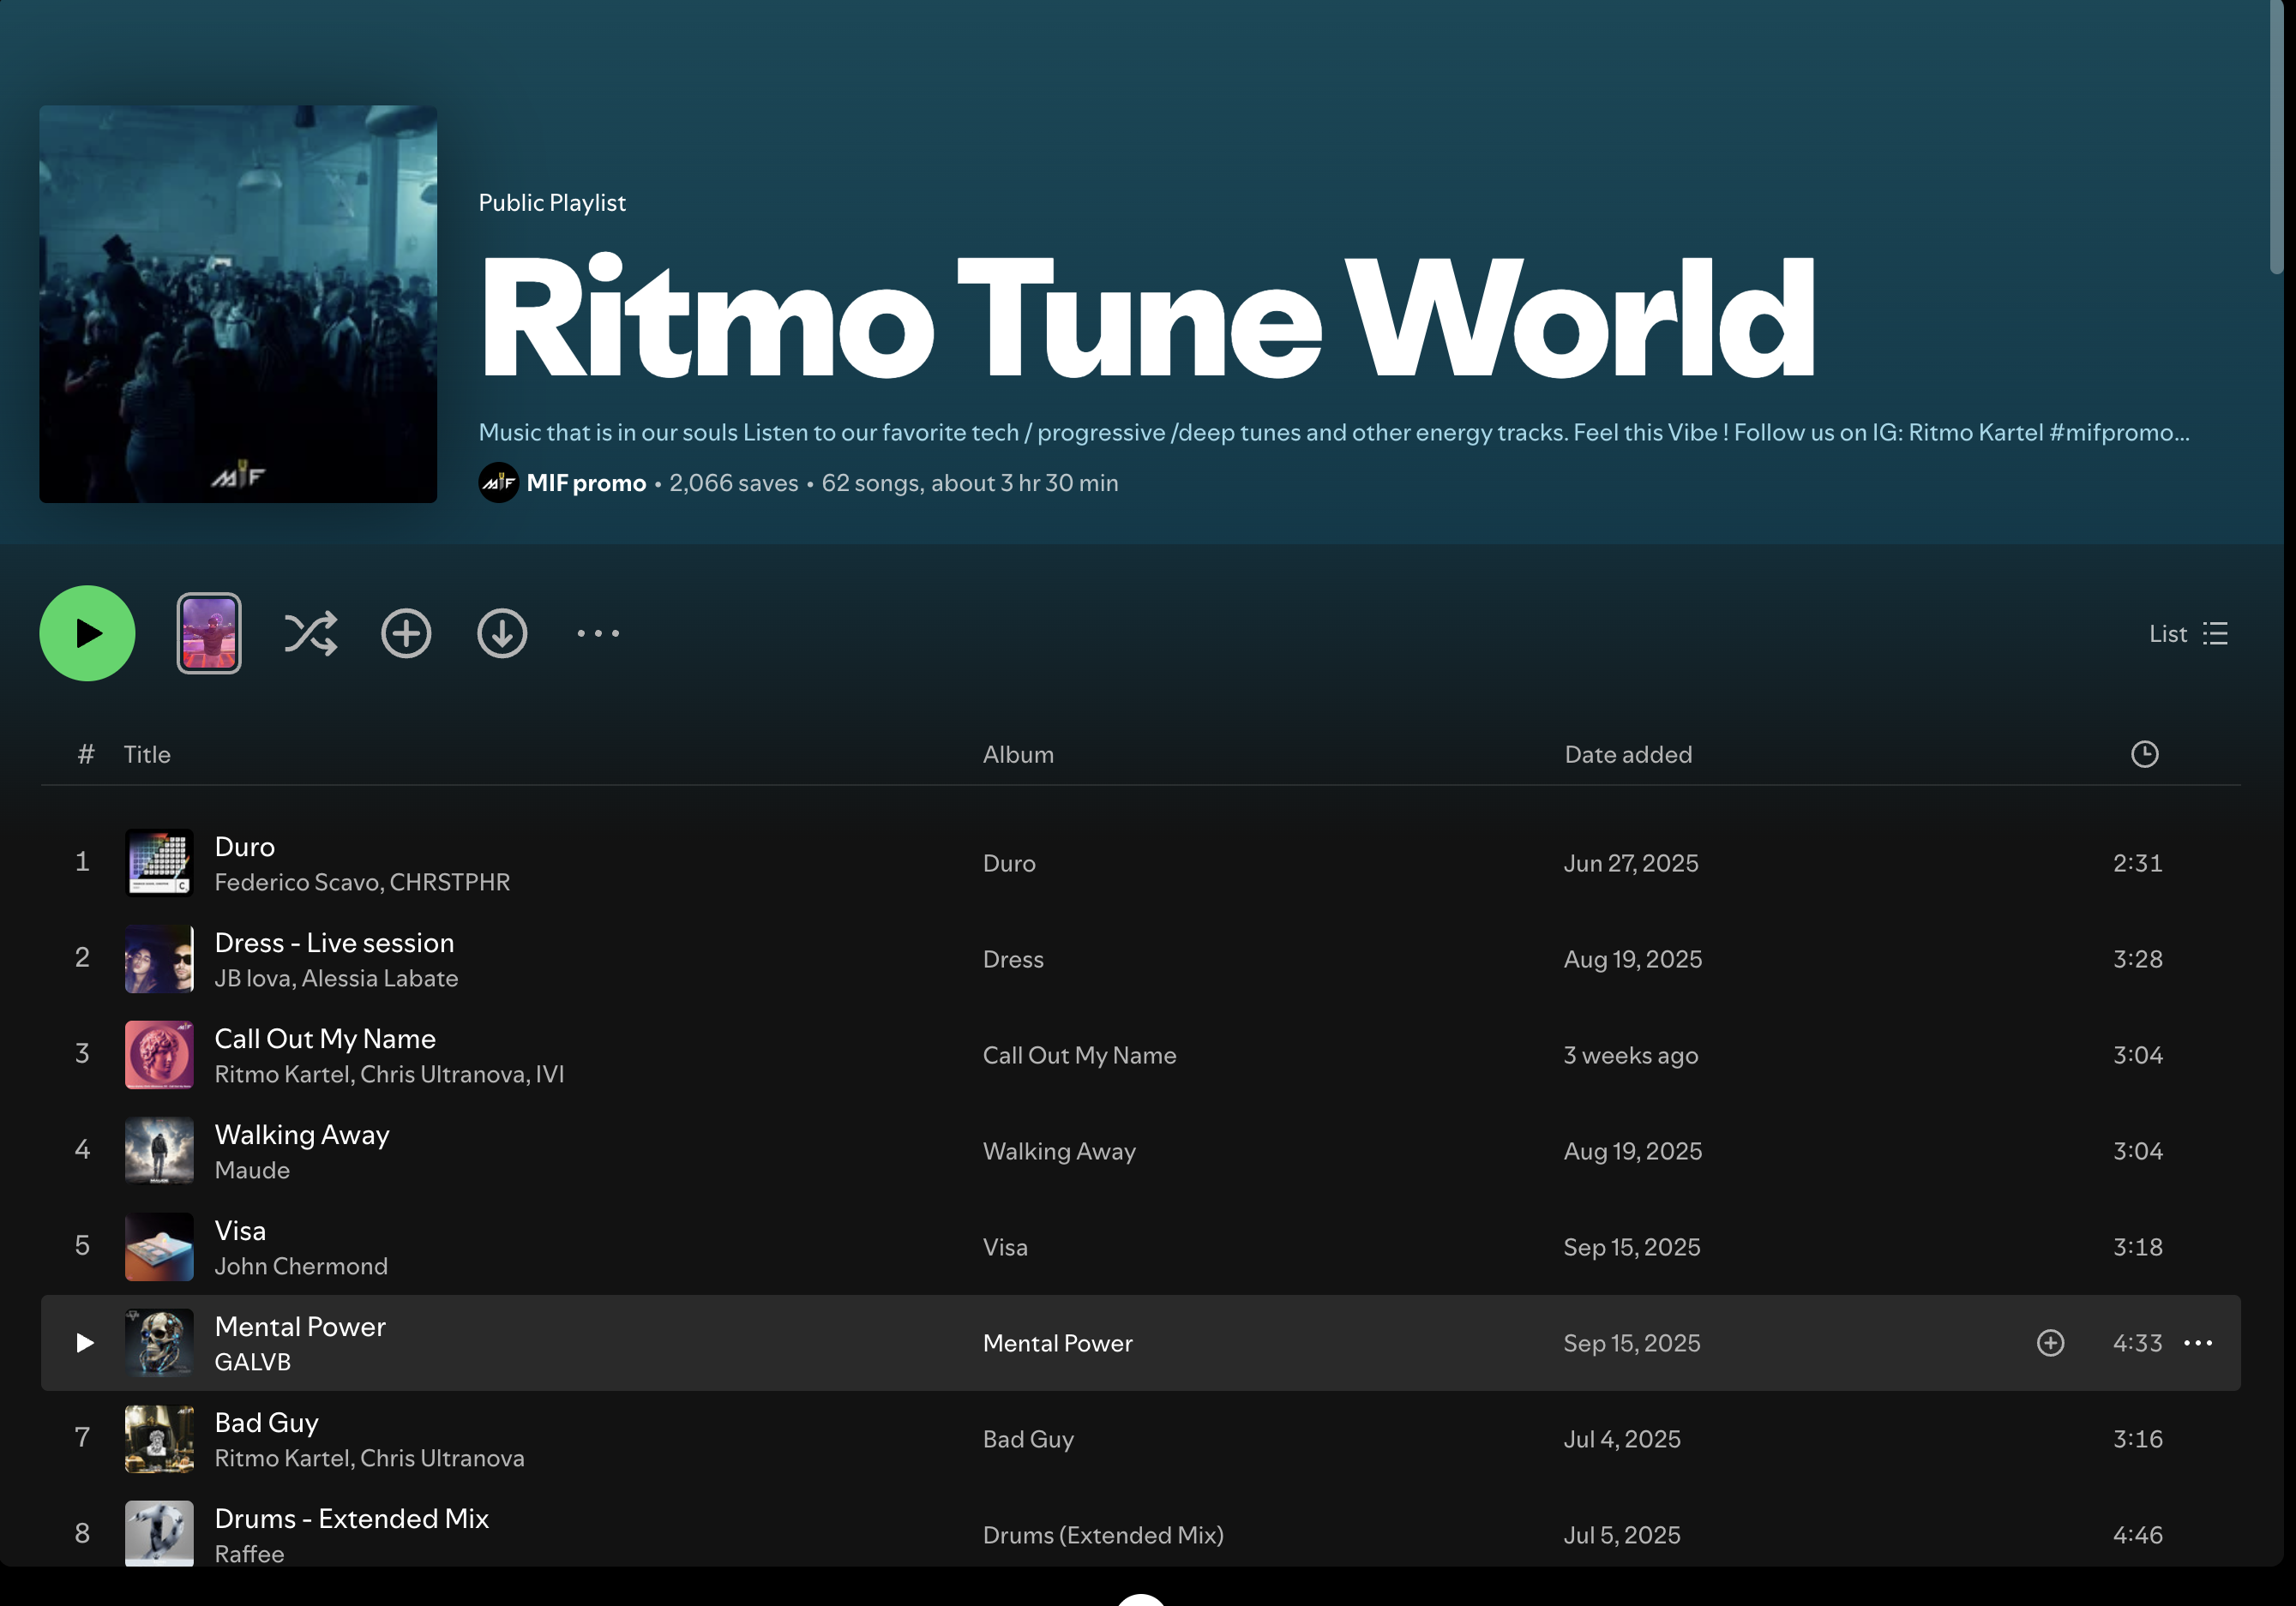
Task: Open MIF promo profile link
Action: tap(586, 483)
